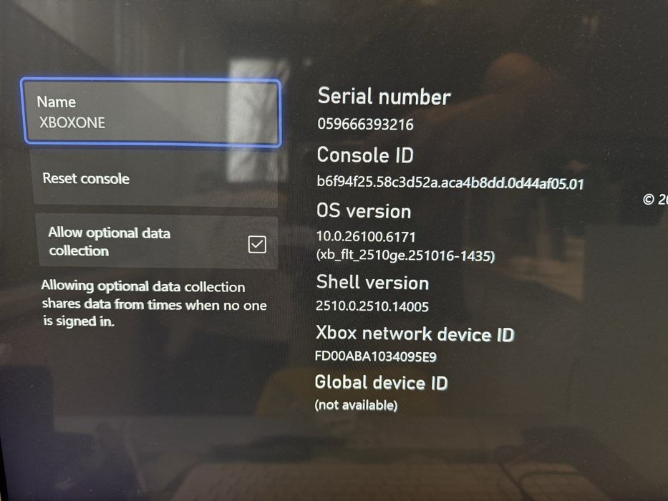Uncheck the optional data collection checkmark box
Screen dimensions: 668x501
pyautogui.click(x=257, y=245)
